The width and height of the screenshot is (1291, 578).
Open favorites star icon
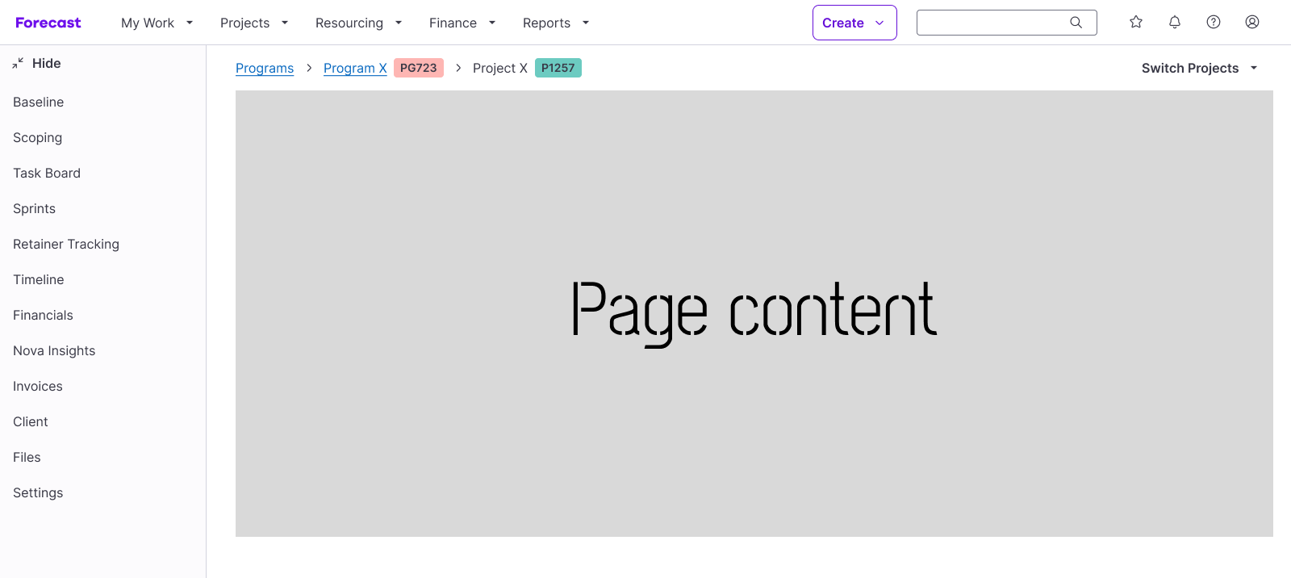[x=1136, y=23]
